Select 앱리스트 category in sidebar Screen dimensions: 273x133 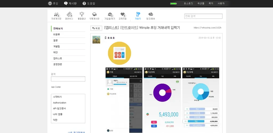[68, 58]
